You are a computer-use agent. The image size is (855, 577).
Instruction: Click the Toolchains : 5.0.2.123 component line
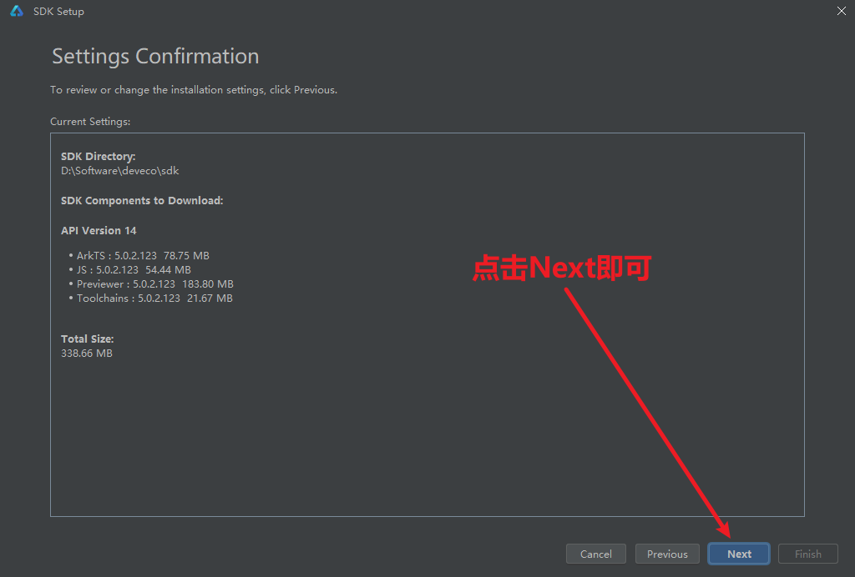(154, 299)
